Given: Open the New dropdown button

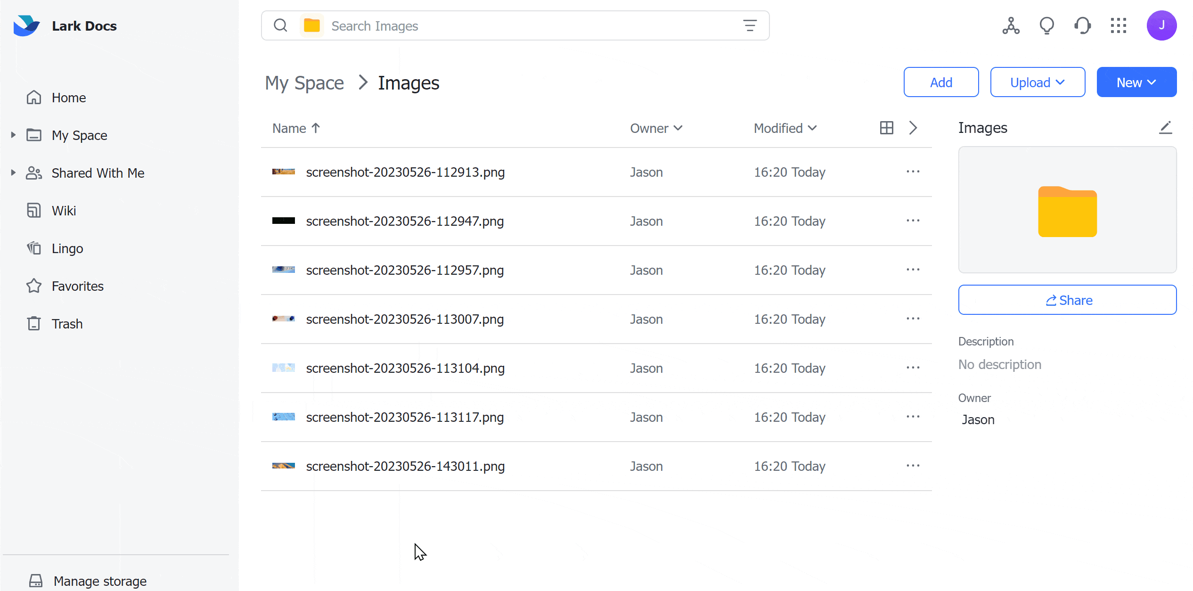Looking at the screenshot, I should pos(1136,82).
